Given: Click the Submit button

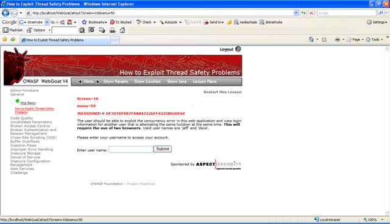Looking at the screenshot, I should pyautogui.click(x=163, y=149).
